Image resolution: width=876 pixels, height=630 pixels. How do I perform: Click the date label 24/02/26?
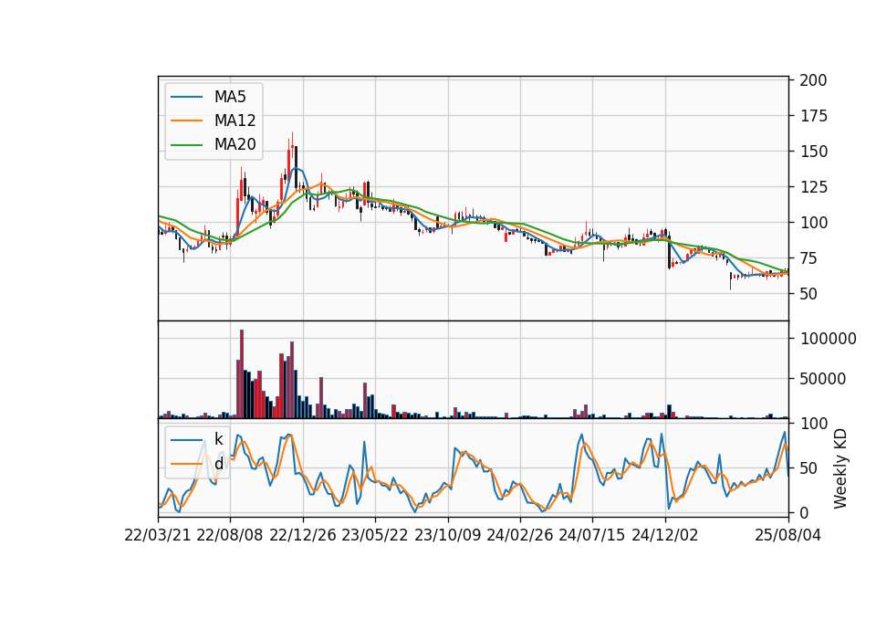tap(520, 535)
